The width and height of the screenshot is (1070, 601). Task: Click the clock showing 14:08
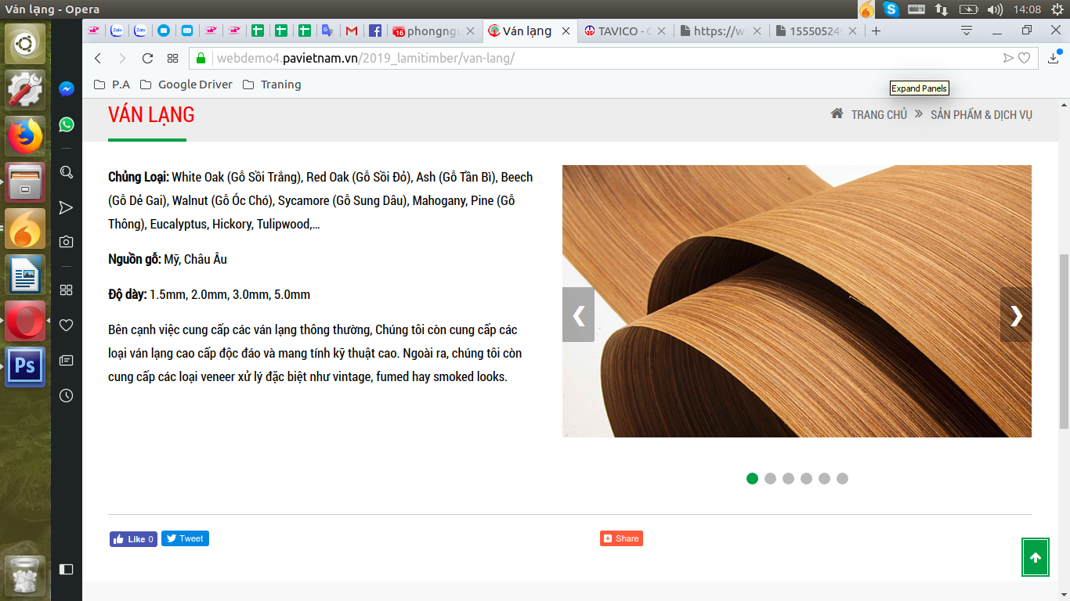point(1027,9)
